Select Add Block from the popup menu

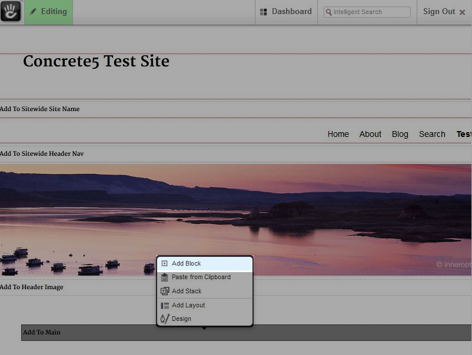187,264
